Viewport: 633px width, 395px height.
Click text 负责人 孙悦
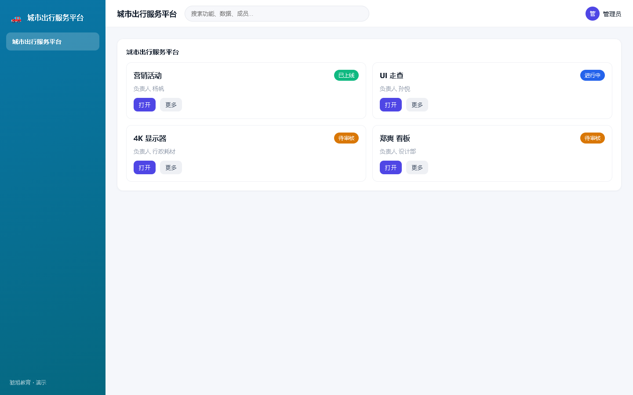pos(395,89)
